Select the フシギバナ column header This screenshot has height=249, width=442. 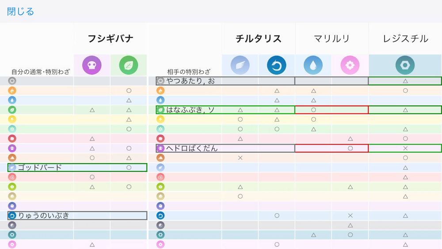click(x=110, y=39)
